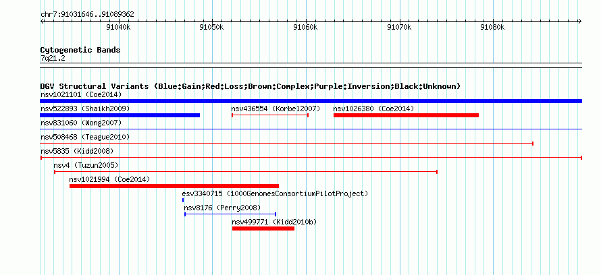Select the tiny esv3340715 blue marker

(183, 200)
